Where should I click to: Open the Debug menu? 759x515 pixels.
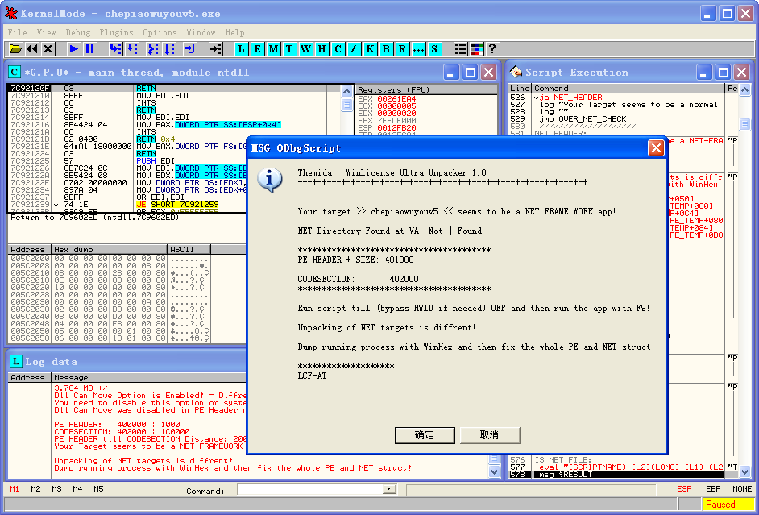click(x=78, y=32)
